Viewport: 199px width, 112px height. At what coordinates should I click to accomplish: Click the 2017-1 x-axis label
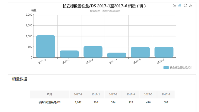pyautogui.click(x=42, y=61)
